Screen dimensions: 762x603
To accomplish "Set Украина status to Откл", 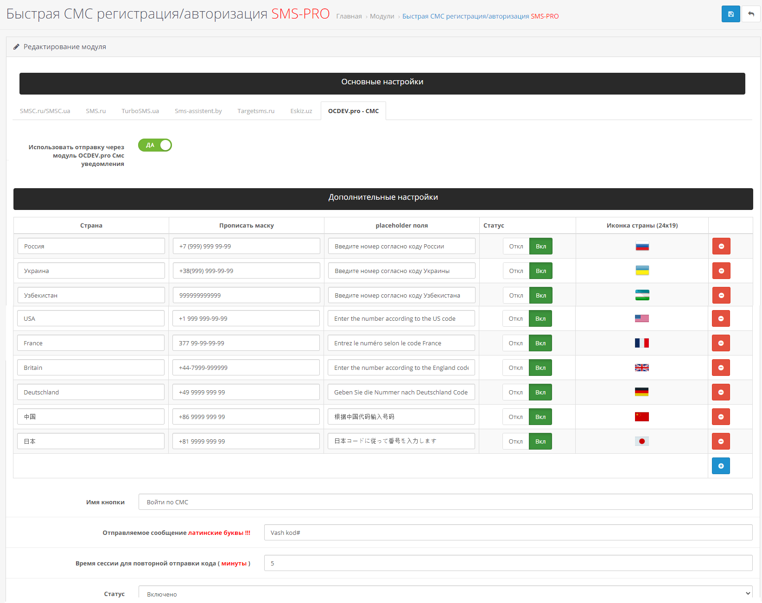I will pyautogui.click(x=516, y=271).
